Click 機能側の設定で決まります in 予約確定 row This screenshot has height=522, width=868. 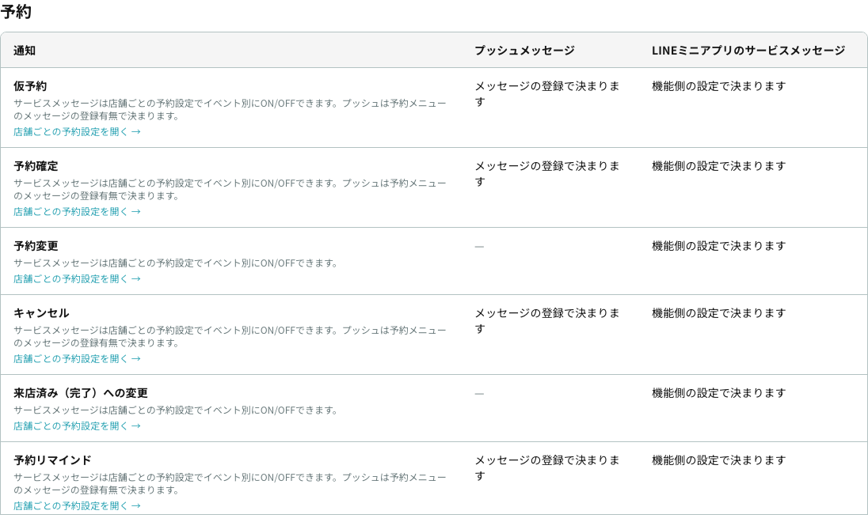[718, 166]
